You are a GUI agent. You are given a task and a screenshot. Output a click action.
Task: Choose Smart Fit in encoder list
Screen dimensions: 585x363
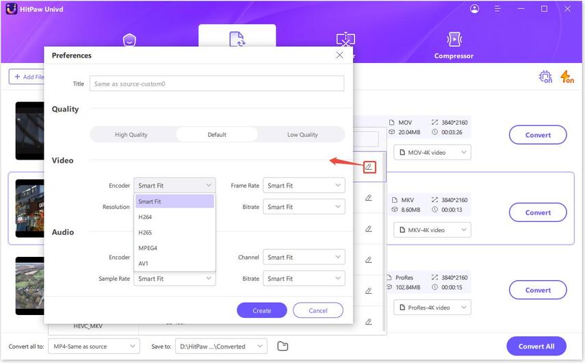(174, 201)
